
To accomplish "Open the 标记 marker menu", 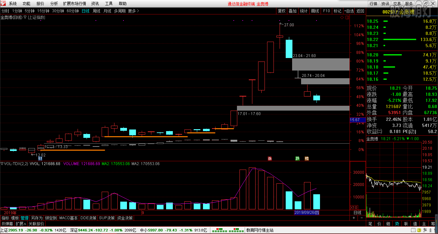I will tap(337, 11).
